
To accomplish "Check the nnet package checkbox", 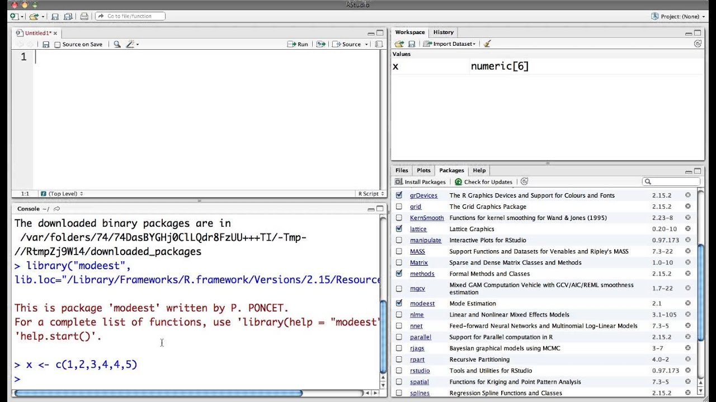I will point(399,326).
